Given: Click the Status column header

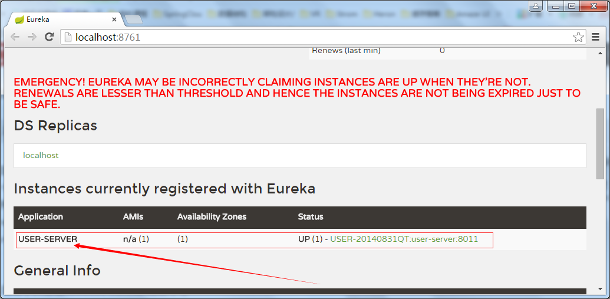Looking at the screenshot, I should 311,217.
